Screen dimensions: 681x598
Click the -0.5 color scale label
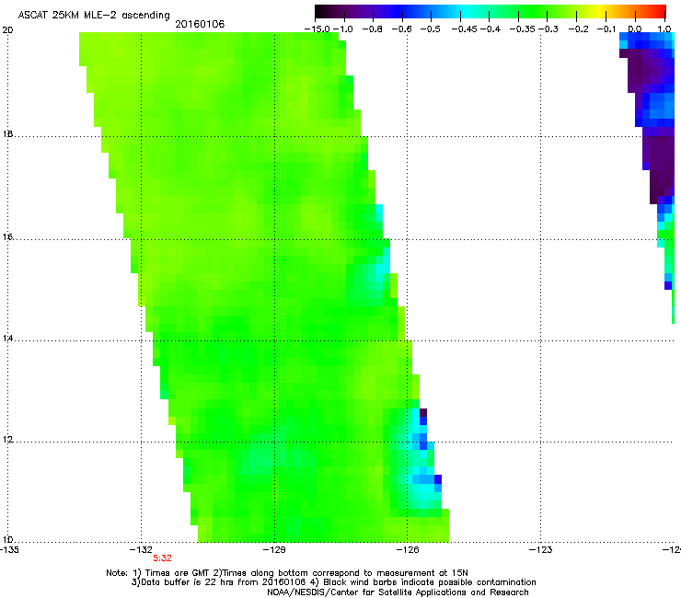tap(431, 29)
